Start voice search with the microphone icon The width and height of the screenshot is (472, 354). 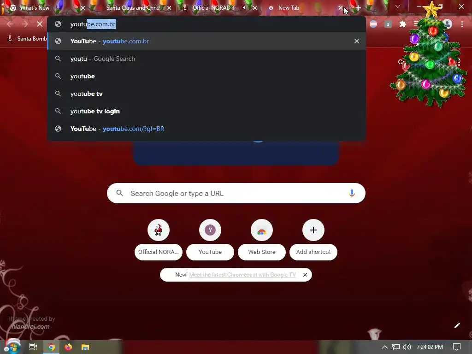point(352,193)
